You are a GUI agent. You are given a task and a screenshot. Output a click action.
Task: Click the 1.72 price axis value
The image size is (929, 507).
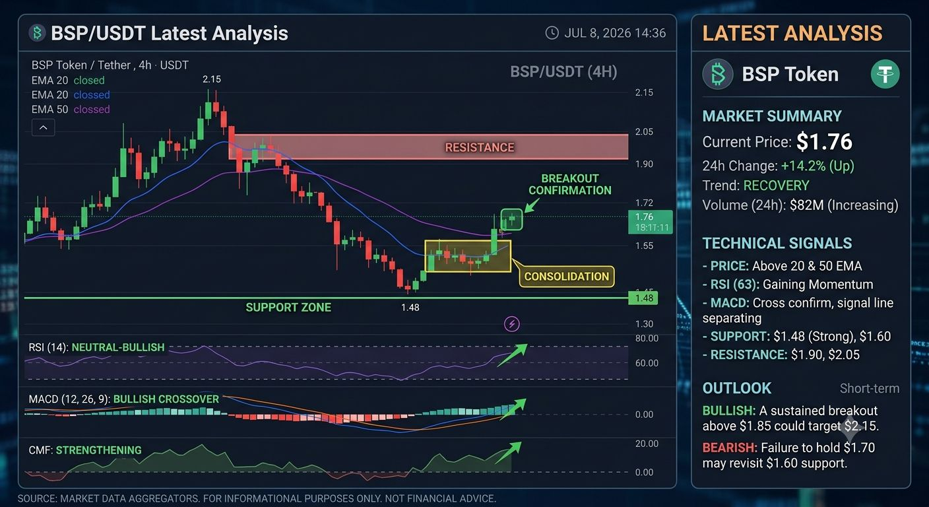[643, 203]
